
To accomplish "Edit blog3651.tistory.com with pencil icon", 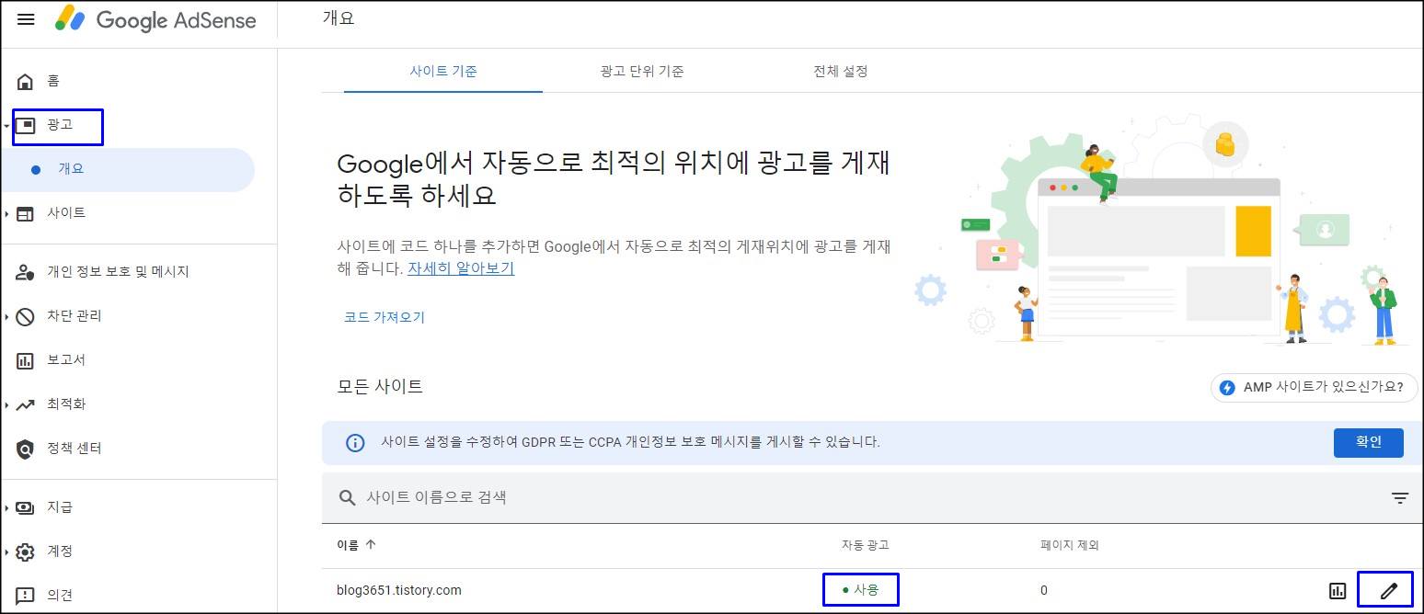I will pyautogui.click(x=1389, y=591).
